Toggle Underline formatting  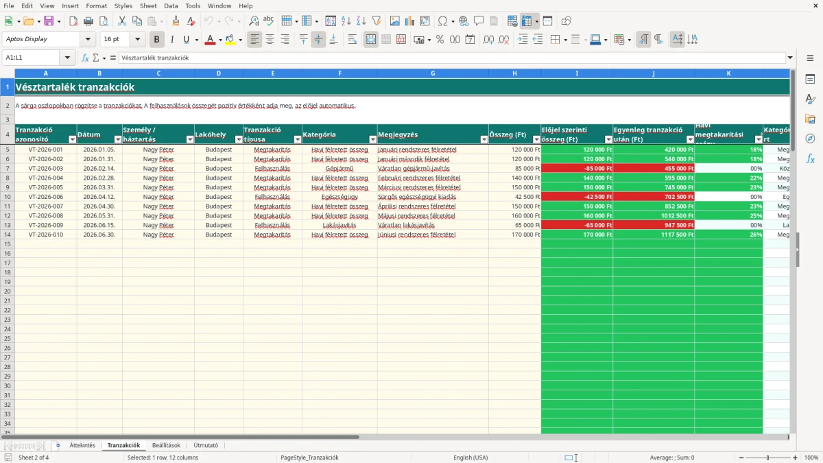186,40
